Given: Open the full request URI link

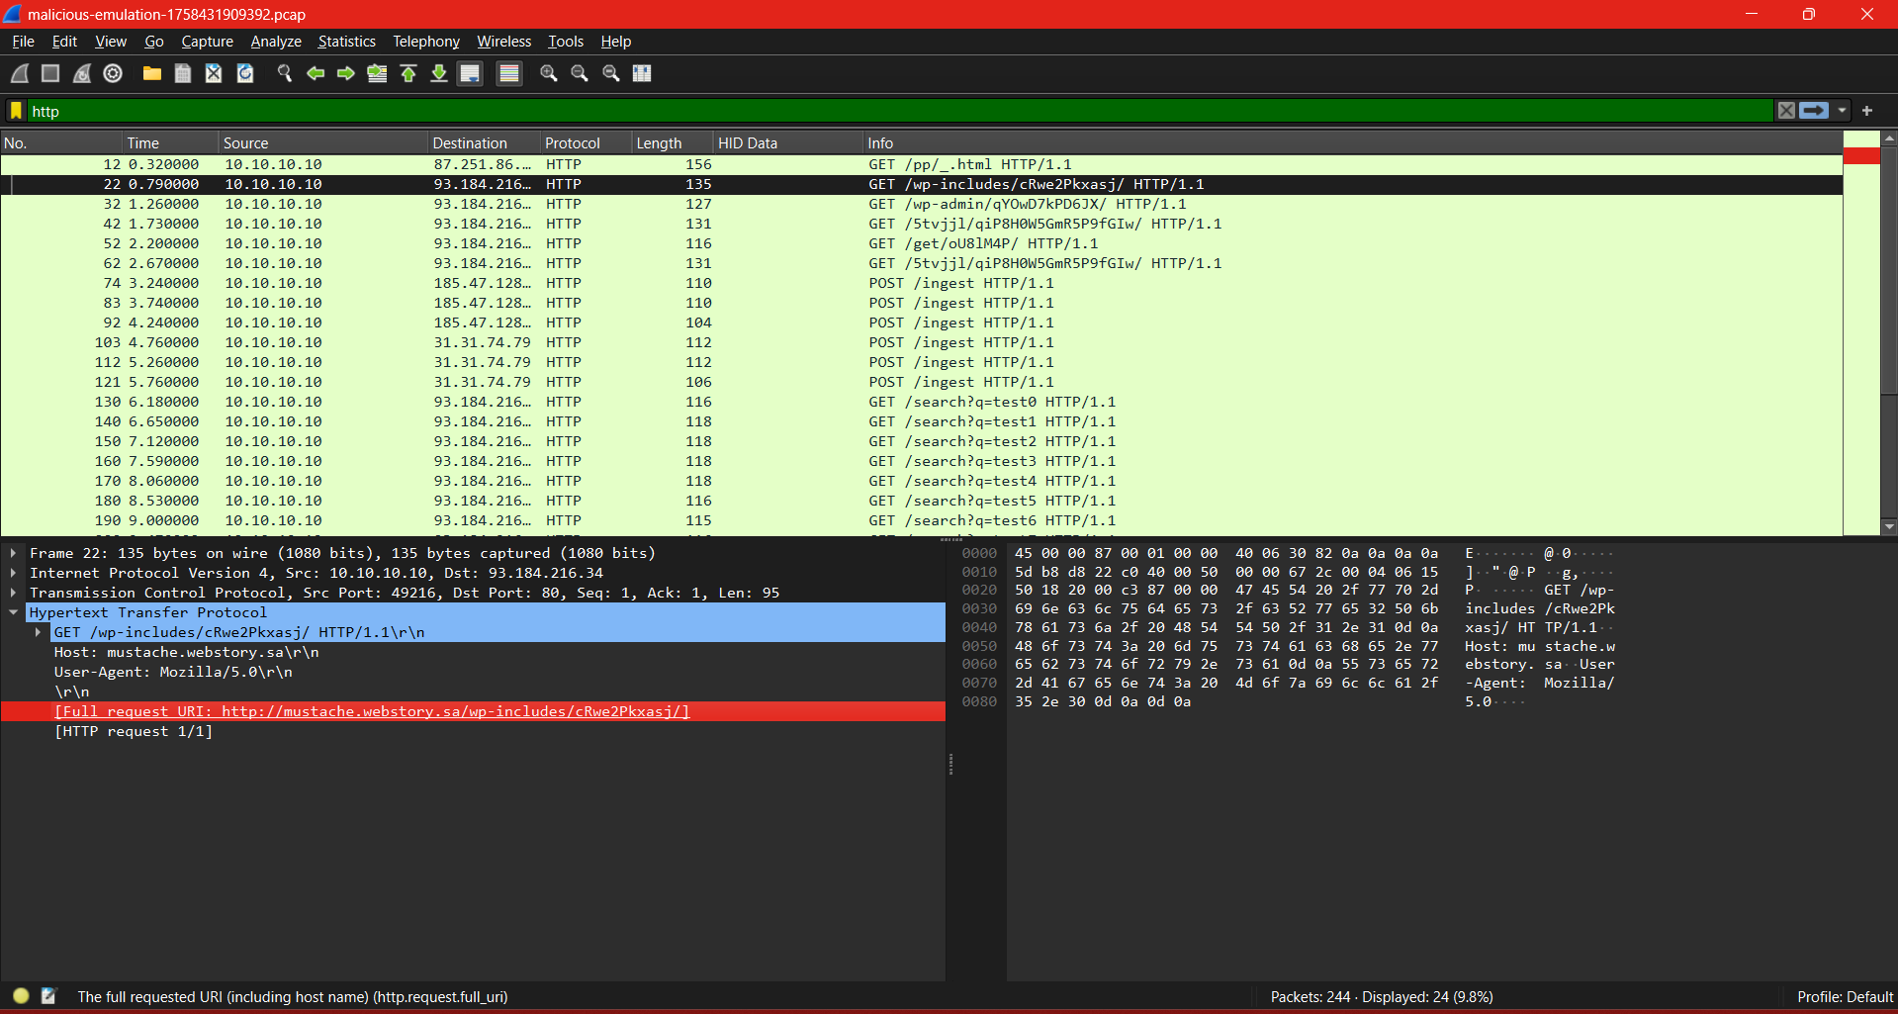Looking at the screenshot, I should 372,711.
